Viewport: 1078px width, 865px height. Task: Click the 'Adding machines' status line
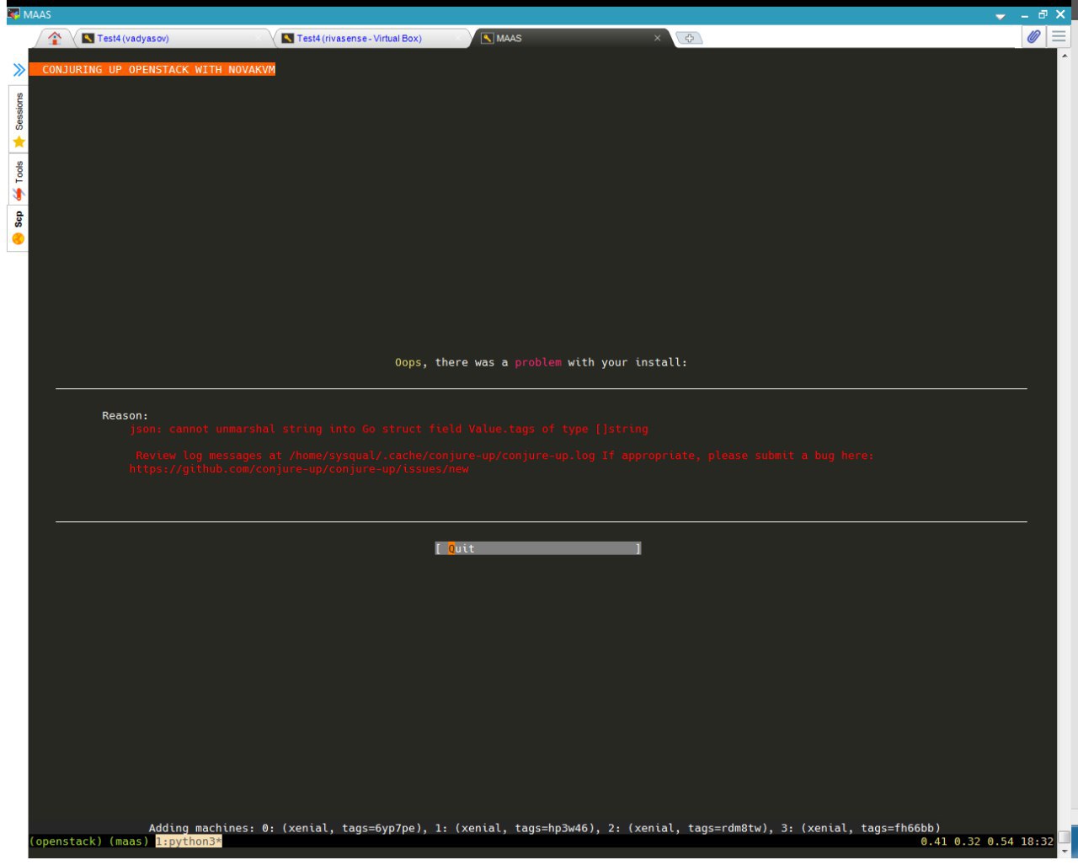click(544, 828)
